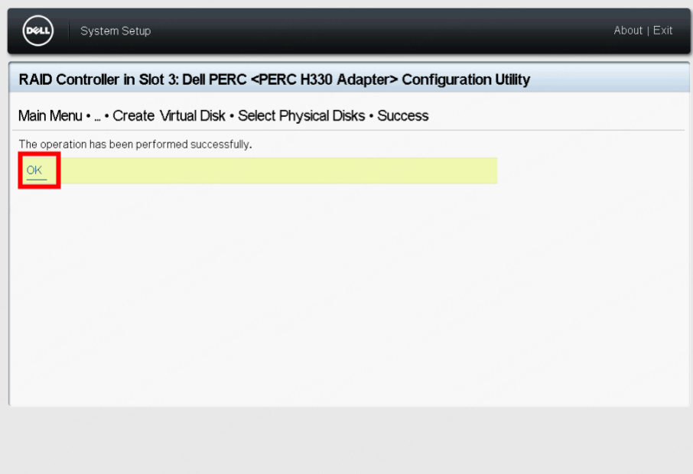693x474 pixels.
Task: Click '<PERC H330 Adapter>' in the title bar
Action: tap(324, 80)
